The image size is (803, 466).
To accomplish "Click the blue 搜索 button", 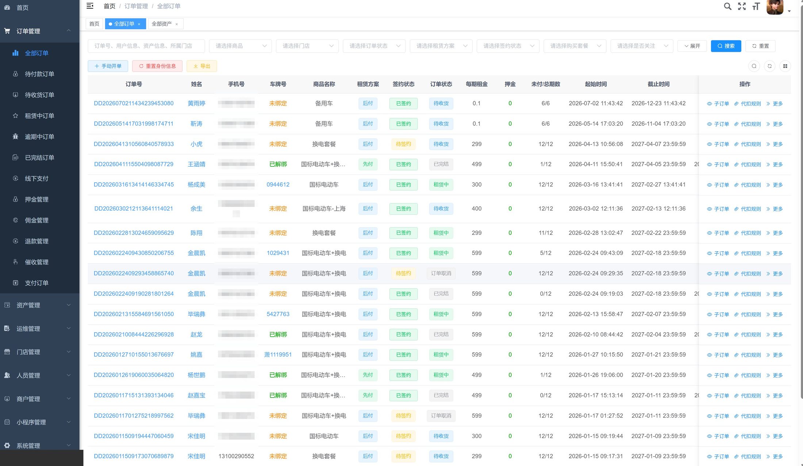I will click(x=726, y=46).
